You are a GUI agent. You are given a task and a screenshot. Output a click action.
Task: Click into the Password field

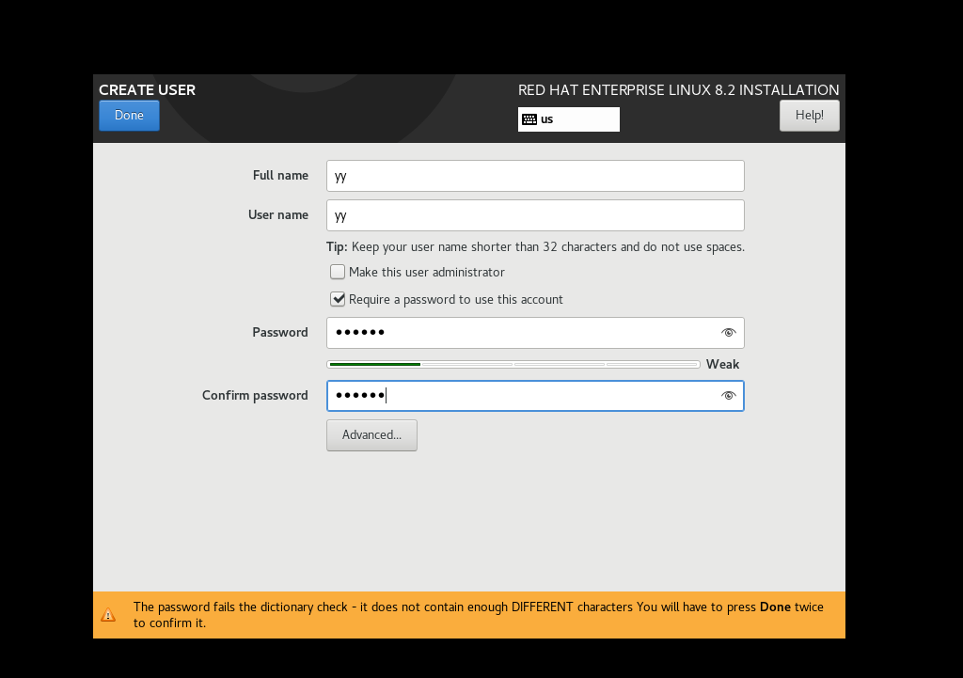tap(535, 332)
